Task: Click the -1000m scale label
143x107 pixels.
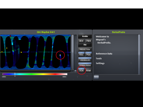Action: click(x=4, y=77)
